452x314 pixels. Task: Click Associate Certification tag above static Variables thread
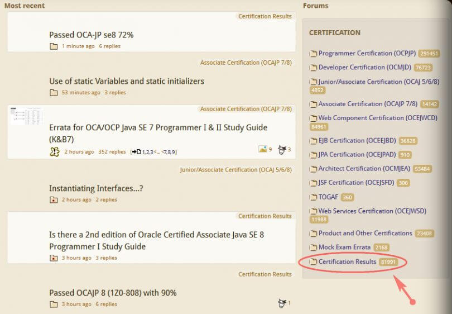click(x=246, y=63)
